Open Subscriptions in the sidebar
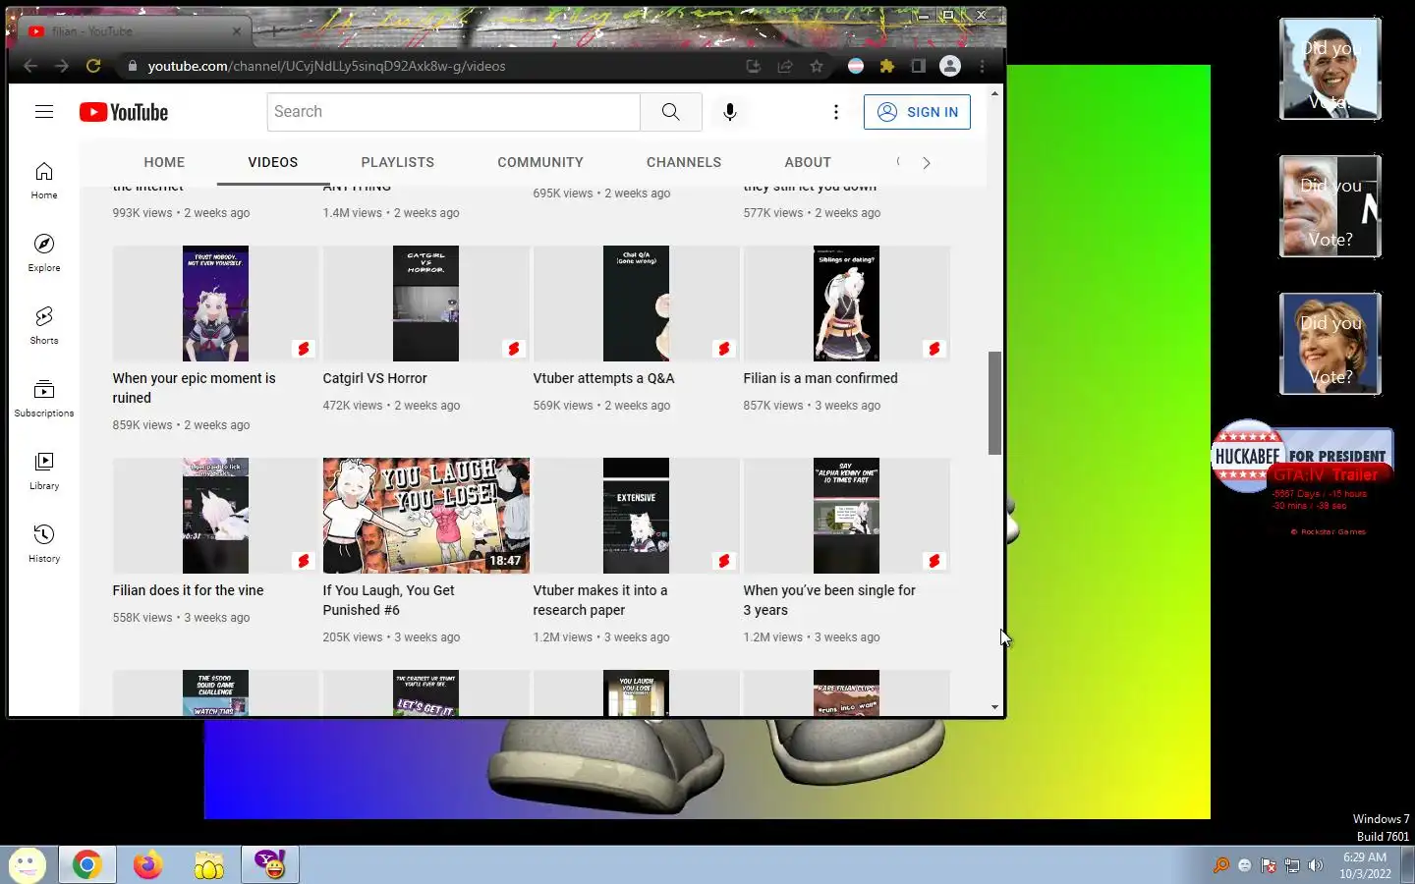The width and height of the screenshot is (1415, 884). pyautogui.click(x=44, y=399)
